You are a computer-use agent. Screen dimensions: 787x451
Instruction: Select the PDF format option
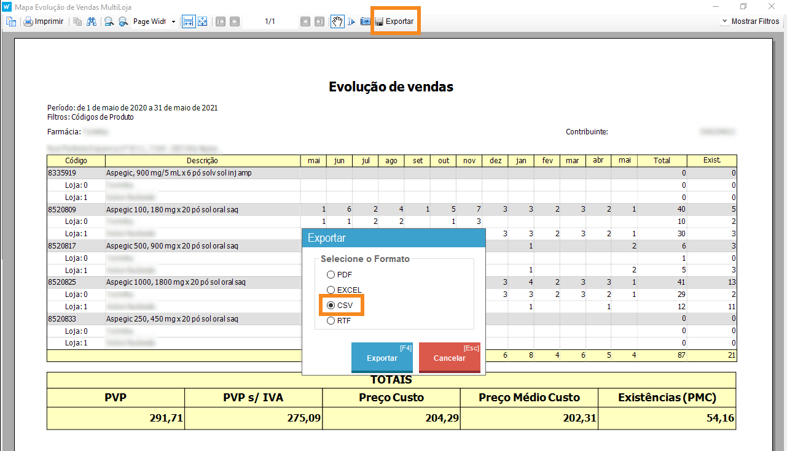click(x=331, y=275)
